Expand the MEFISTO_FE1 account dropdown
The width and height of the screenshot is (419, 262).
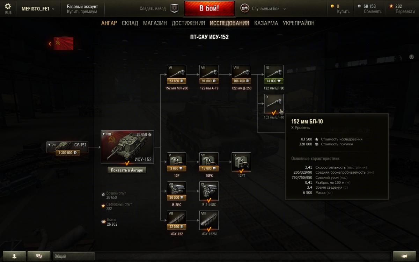[38, 9]
